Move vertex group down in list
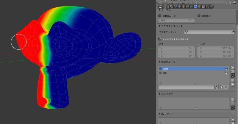Image resolution: width=238 pixels, height=124 pixels. pos(233,85)
